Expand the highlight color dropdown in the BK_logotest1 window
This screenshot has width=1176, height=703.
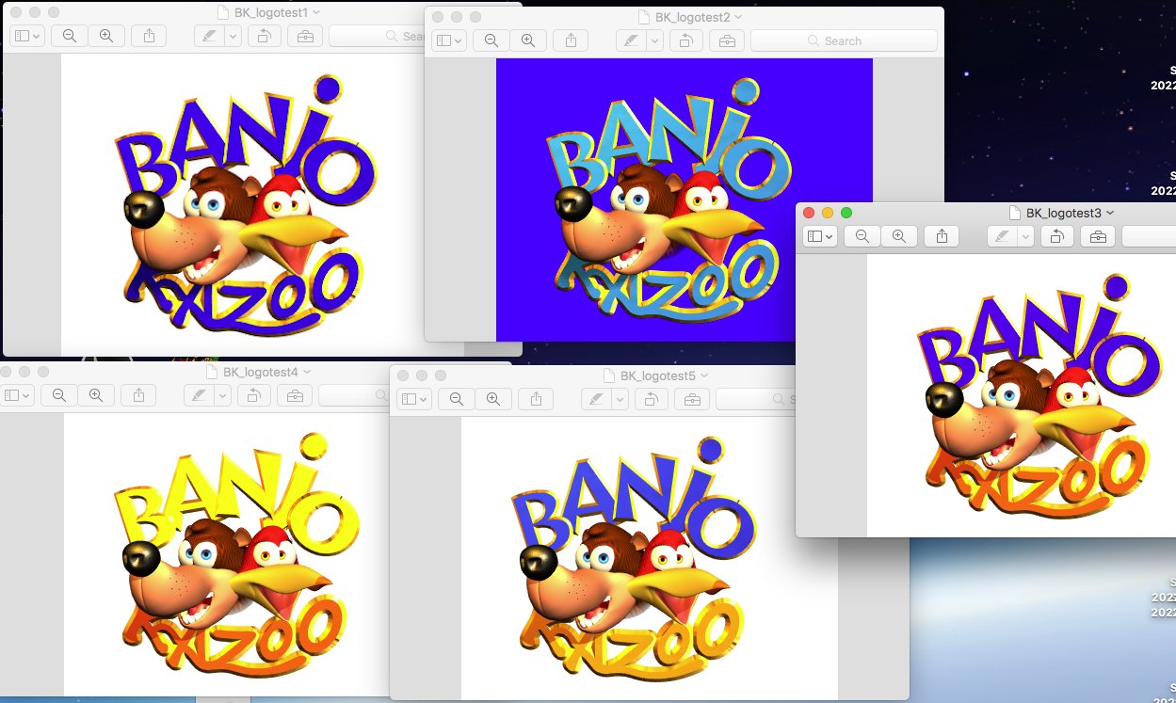[233, 36]
